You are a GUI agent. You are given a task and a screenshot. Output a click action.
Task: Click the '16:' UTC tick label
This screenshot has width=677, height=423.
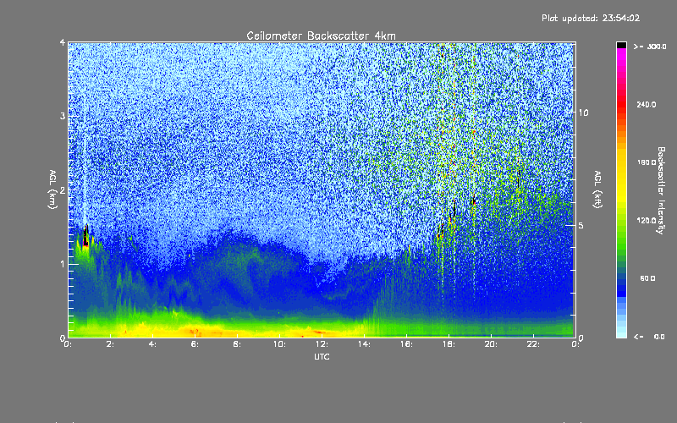point(406,344)
